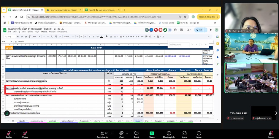
Task: Switch to the highlighted พะเยา sheet tab
Action: (x=137, y=121)
